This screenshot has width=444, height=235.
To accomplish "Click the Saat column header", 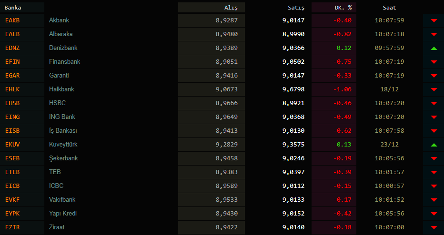I will click(x=389, y=8).
